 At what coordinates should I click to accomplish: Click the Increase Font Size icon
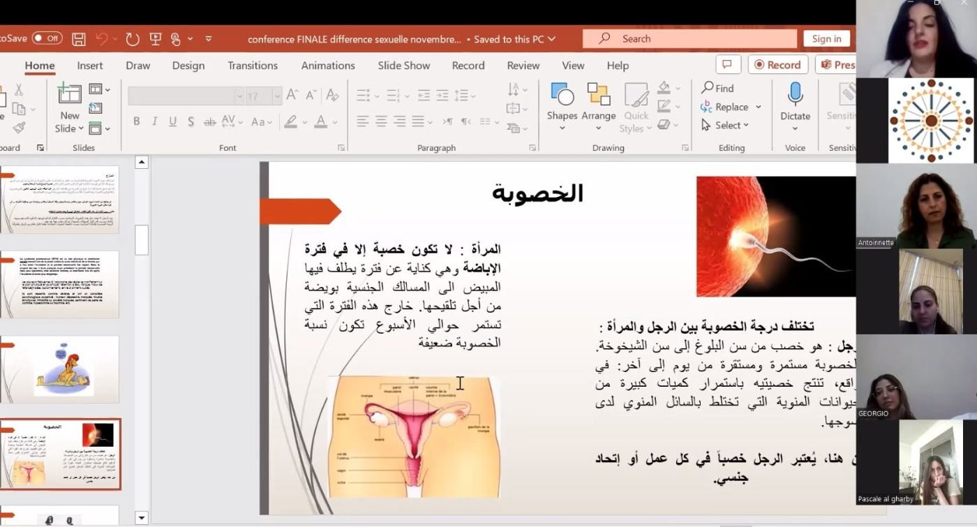[x=292, y=95]
